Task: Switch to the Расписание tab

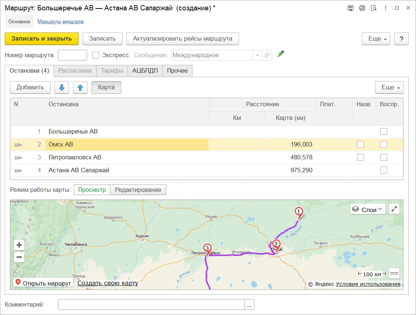Action: (x=75, y=71)
